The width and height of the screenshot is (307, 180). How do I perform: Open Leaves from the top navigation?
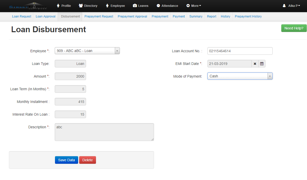pos(141,6)
